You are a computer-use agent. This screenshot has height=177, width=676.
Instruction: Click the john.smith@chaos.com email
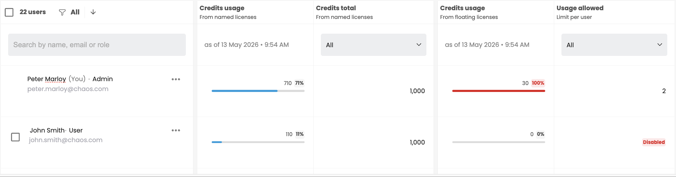pyautogui.click(x=66, y=140)
